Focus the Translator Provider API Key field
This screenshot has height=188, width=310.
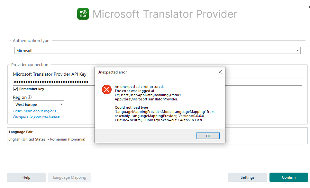51,82
